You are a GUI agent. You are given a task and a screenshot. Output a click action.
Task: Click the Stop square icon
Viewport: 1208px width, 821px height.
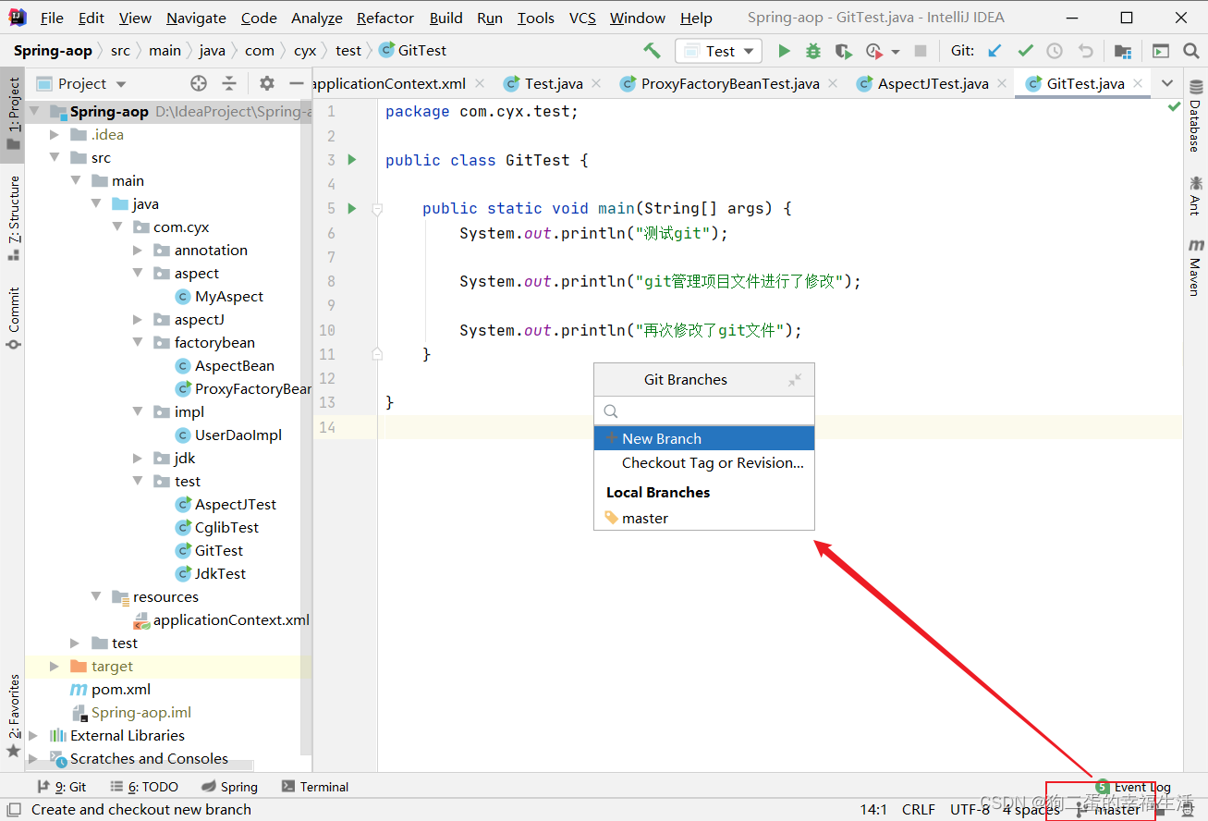coord(921,51)
